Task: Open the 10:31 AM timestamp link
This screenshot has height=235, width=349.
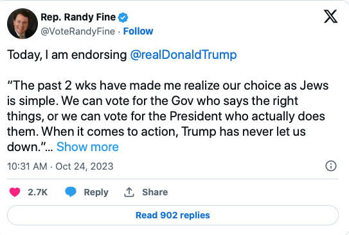Action: (x=27, y=166)
